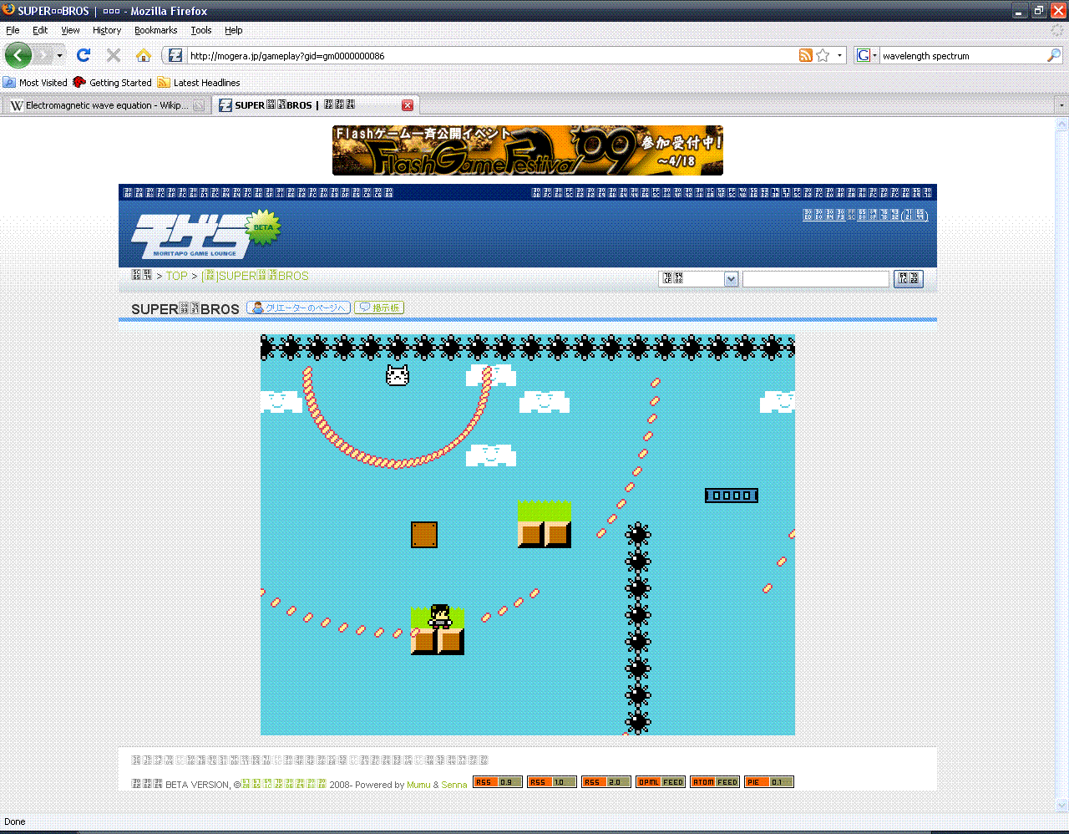Click the Stop loading X icon
This screenshot has width=1069, height=834.
[114, 55]
